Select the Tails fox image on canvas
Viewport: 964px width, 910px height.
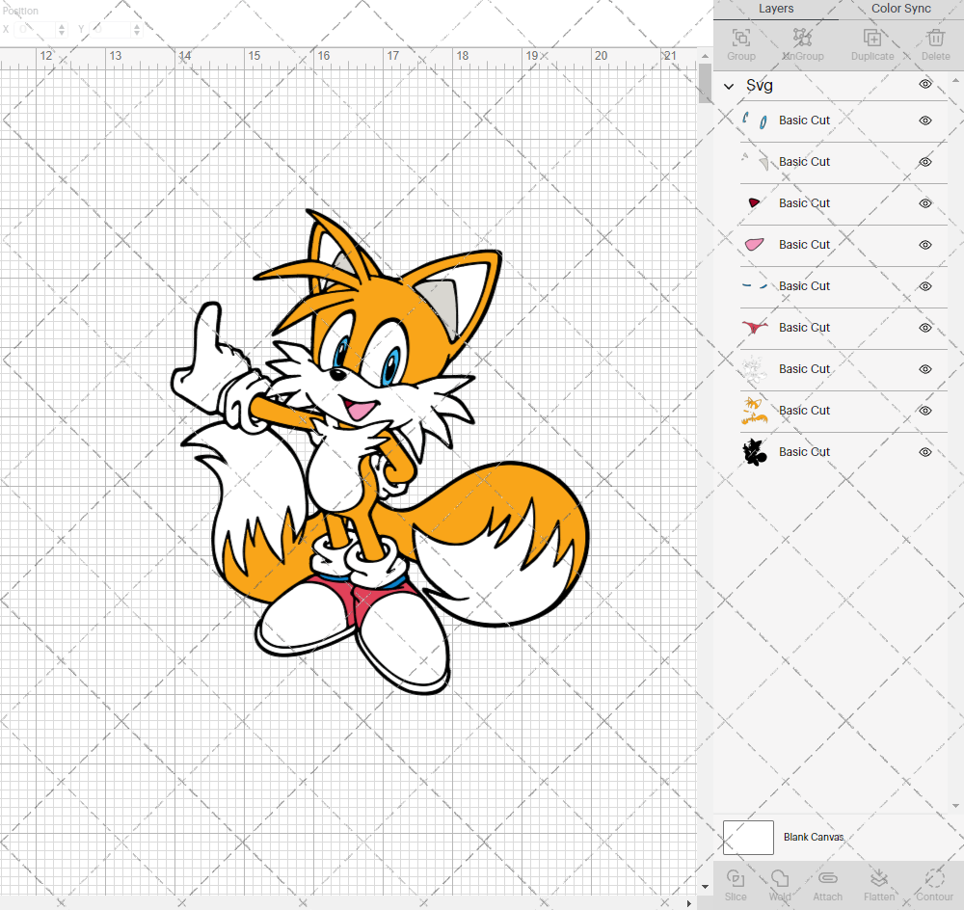tap(379, 452)
